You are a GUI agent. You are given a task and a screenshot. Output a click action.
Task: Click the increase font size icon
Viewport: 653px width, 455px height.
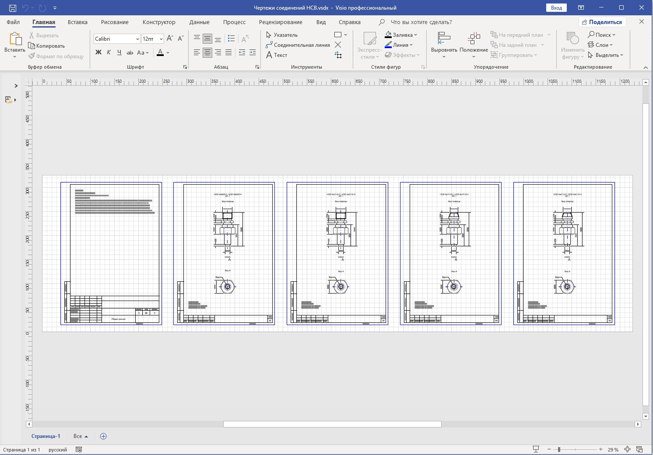tap(170, 39)
